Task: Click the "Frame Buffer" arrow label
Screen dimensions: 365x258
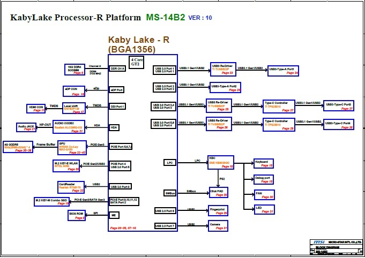Action: [46, 145]
